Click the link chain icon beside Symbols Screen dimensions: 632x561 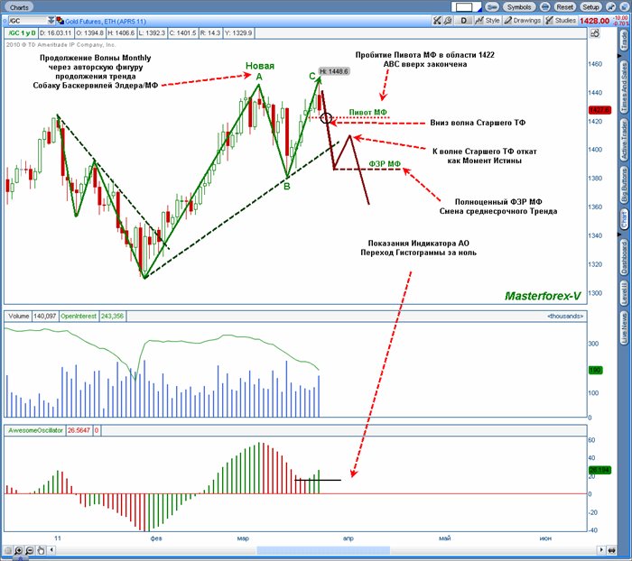click(x=492, y=7)
